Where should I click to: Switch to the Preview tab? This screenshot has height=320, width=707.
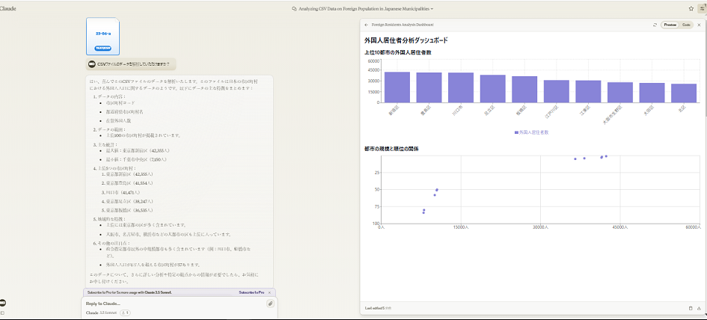(x=670, y=25)
